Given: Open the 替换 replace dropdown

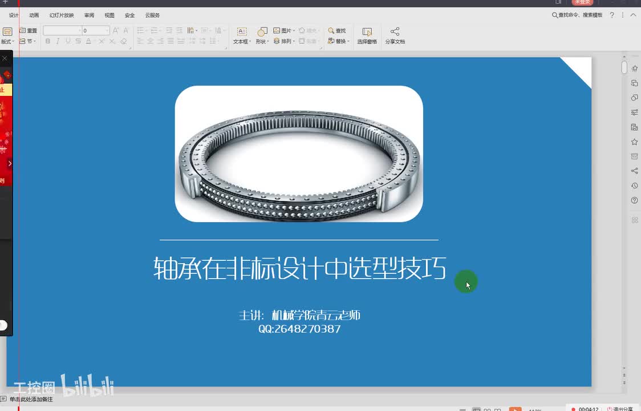Looking at the screenshot, I should coord(339,41).
